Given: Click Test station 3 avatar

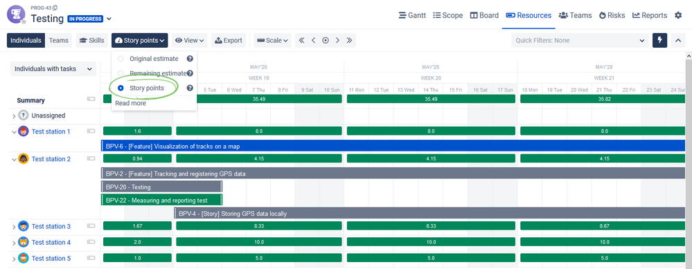Looking at the screenshot, I should pyautogui.click(x=24, y=226).
